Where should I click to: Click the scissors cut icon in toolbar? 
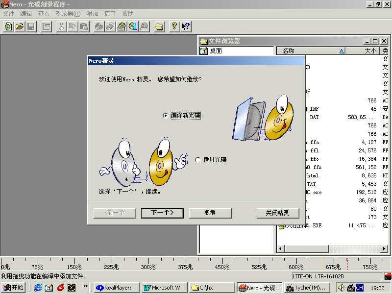pos(62,26)
